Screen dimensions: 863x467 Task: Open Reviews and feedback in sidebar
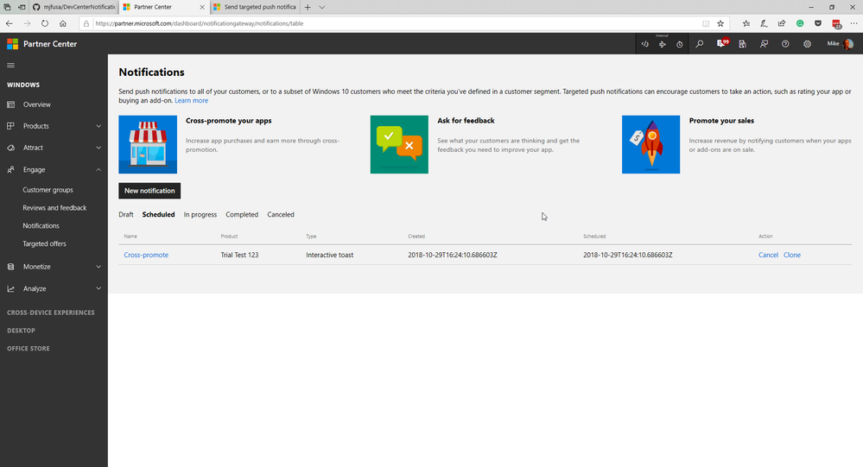pyautogui.click(x=54, y=208)
